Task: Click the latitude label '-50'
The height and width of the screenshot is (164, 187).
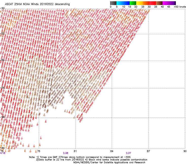Action: click(2, 8)
